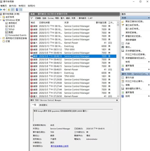The image size is (150, 151).
Task: Click 複製 copy action
Action: pos(127,85)
